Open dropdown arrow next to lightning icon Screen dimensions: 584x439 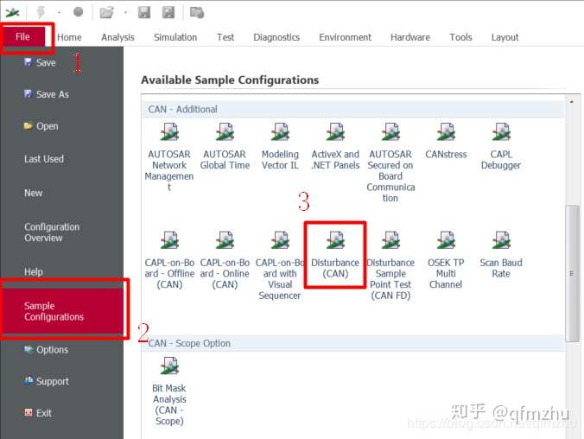point(60,13)
